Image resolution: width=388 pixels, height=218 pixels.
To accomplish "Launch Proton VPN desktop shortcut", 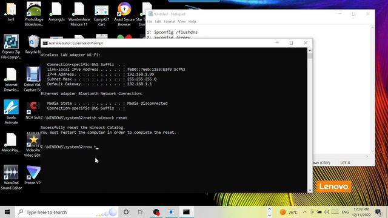I will click(x=33, y=175).
